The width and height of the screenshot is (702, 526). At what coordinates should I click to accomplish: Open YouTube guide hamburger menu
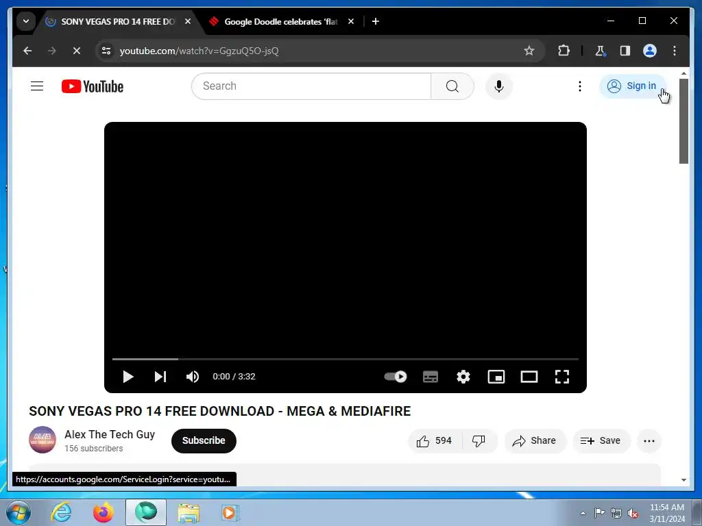[37, 86]
